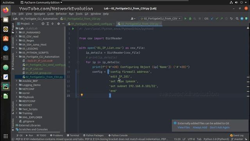Click the 15:20 line column indicator
This screenshot has height=141, width=250.
[177, 139]
